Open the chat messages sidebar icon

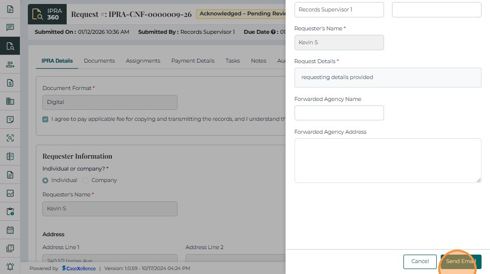pos(10,27)
